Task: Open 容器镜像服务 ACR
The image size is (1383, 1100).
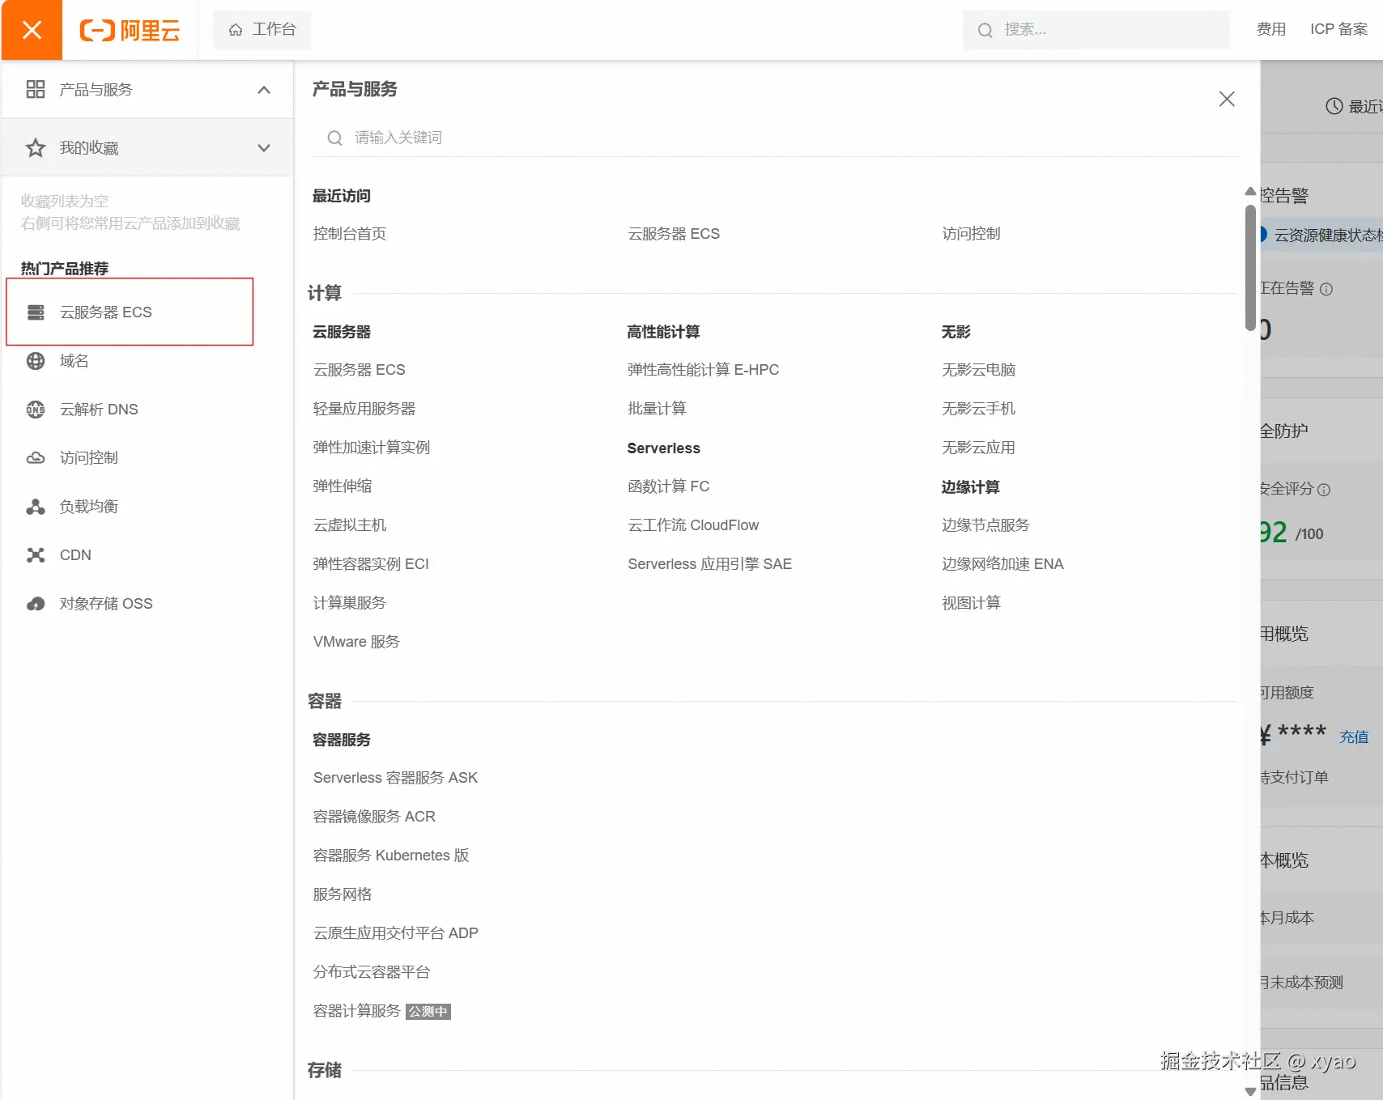Action: pyautogui.click(x=374, y=817)
